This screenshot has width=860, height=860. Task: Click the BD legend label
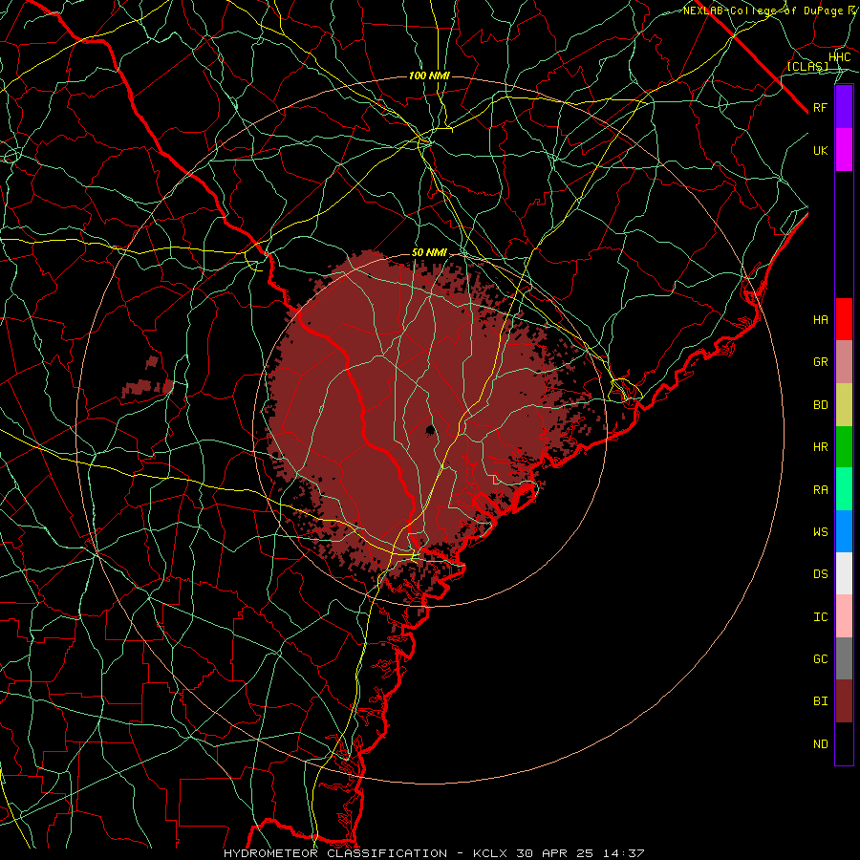click(821, 405)
